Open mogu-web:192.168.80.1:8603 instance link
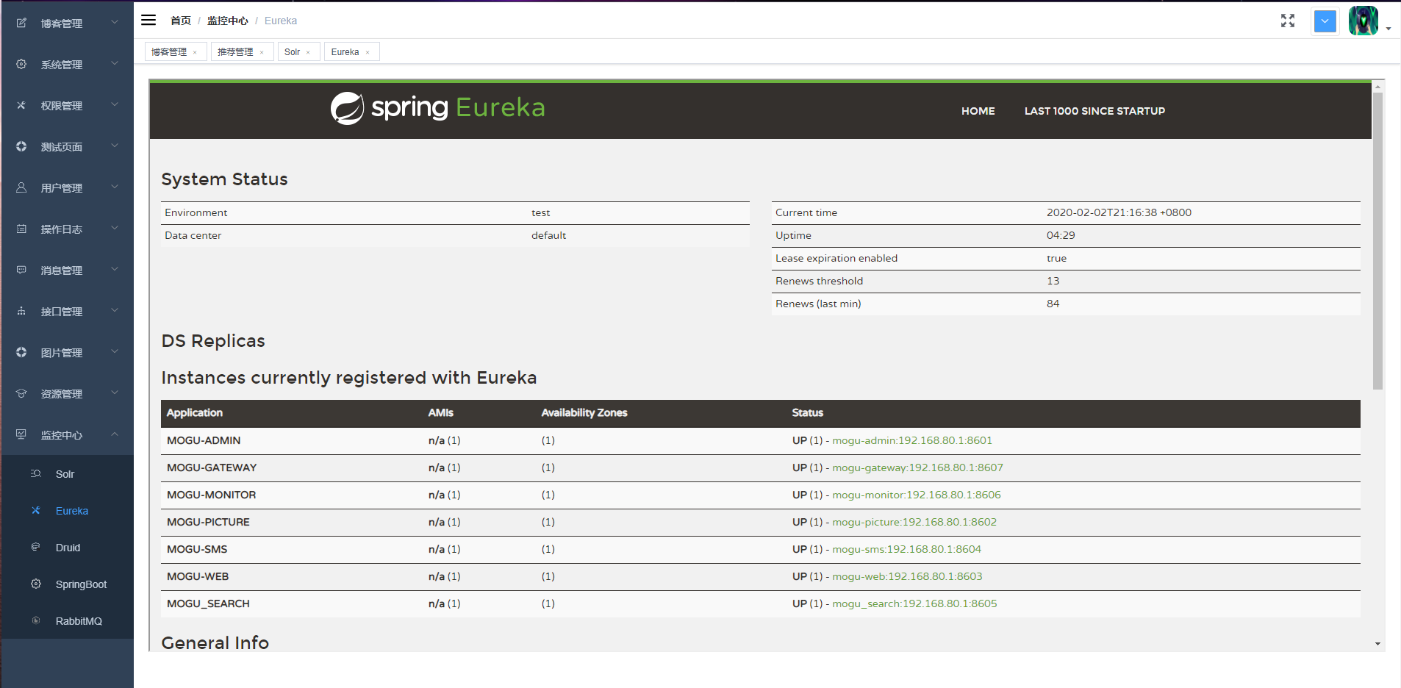This screenshot has width=1401, height=688. coord(907,576)
